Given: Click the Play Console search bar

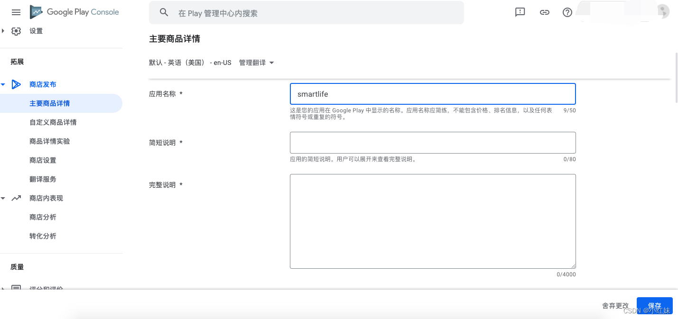Looking at the screenshot, I should pyautogui.click(x=306, y=12).
